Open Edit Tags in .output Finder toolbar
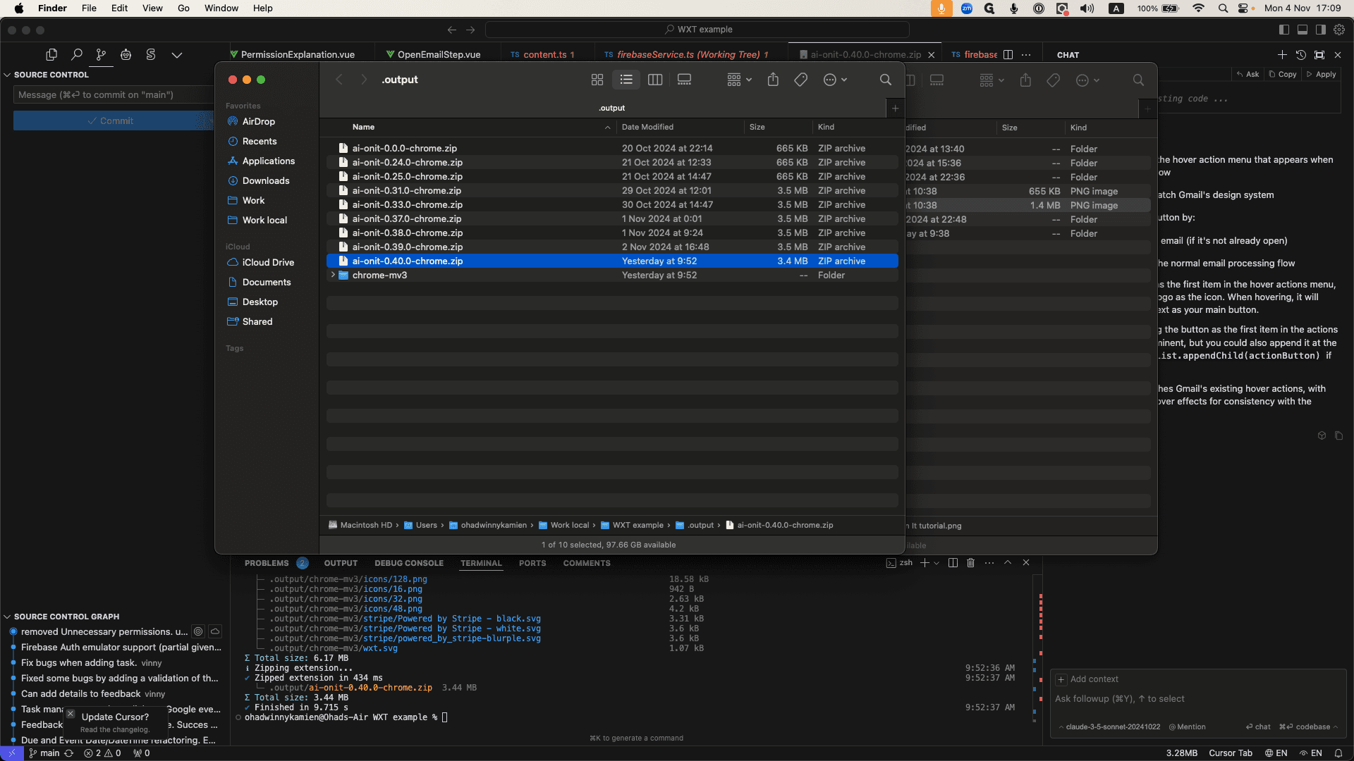Image resolution: width=1354 pixels, height=761 pixels. [x=800, y=80]
